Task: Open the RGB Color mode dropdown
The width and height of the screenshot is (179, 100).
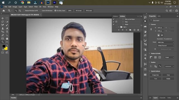Action: pos(166,42)
